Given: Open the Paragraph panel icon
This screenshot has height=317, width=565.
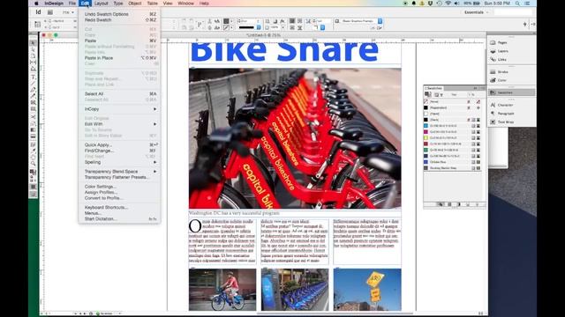Looking at the screenshot, I should 493,114.
